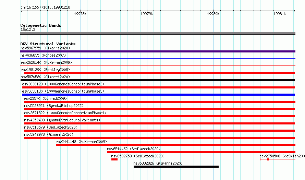Click the 16p12.3 band label

pyautogui.click(x=28, y=29)
